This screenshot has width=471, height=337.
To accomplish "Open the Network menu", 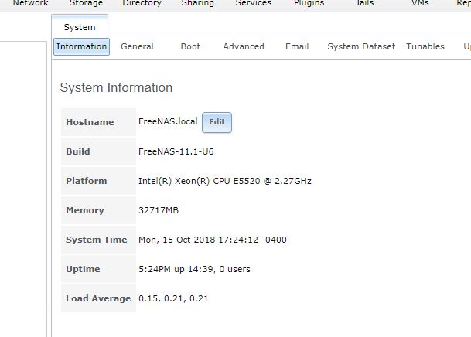I will 30,3.
